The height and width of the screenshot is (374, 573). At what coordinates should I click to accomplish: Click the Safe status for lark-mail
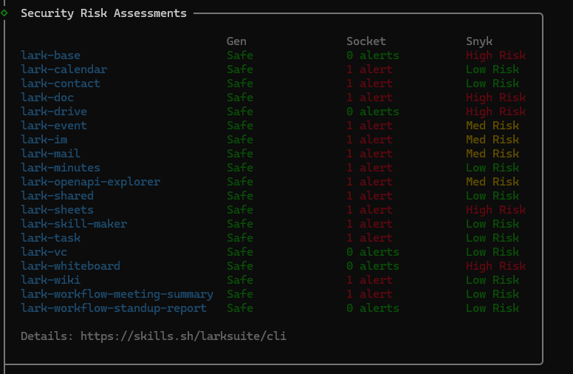240,154
